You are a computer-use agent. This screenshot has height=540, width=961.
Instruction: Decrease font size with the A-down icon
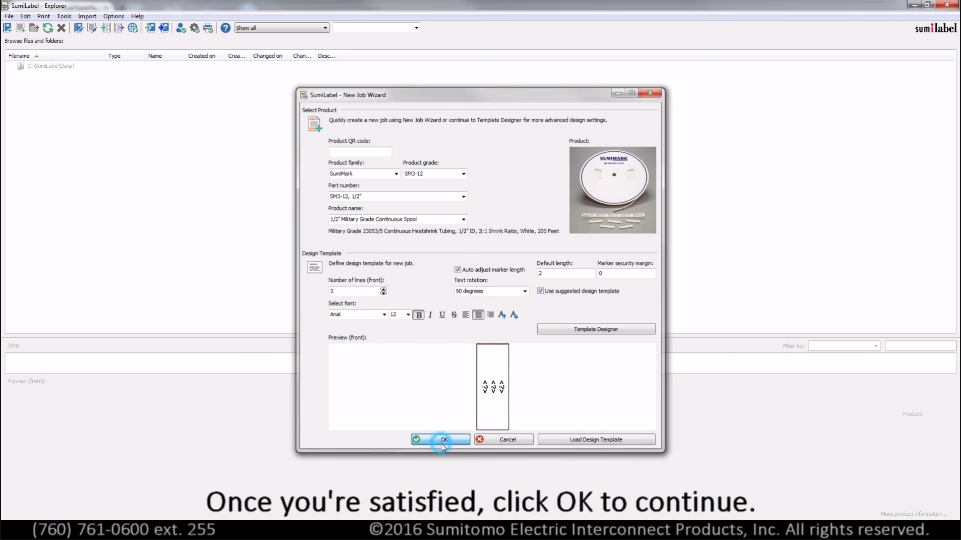[514, 315]
